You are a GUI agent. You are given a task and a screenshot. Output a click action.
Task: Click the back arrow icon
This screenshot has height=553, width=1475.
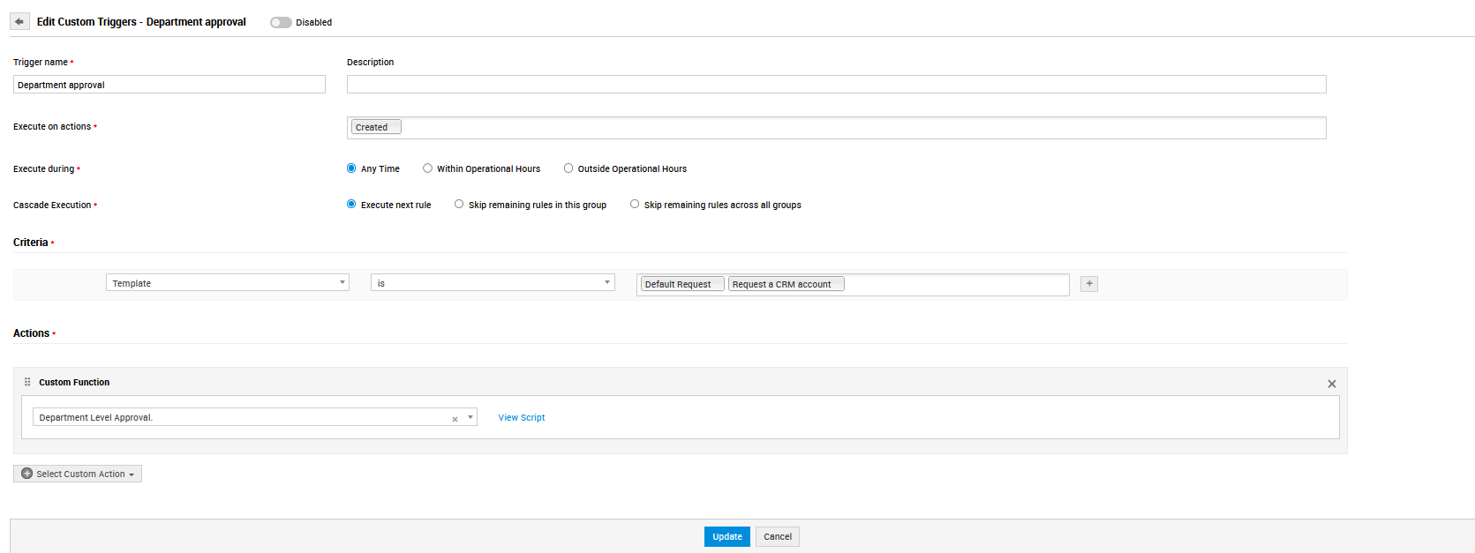[19, 22]
